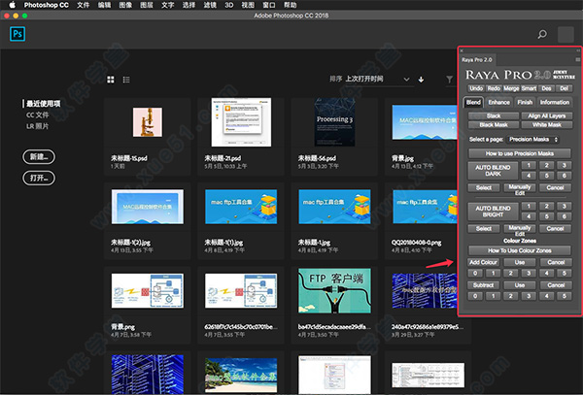Choose number 5 beside AUTO BLEND BRIGHT
Screen dimensions: 583x395
[x=546, y=216]
